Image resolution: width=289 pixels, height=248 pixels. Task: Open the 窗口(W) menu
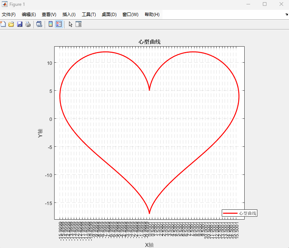coord(130,15)
